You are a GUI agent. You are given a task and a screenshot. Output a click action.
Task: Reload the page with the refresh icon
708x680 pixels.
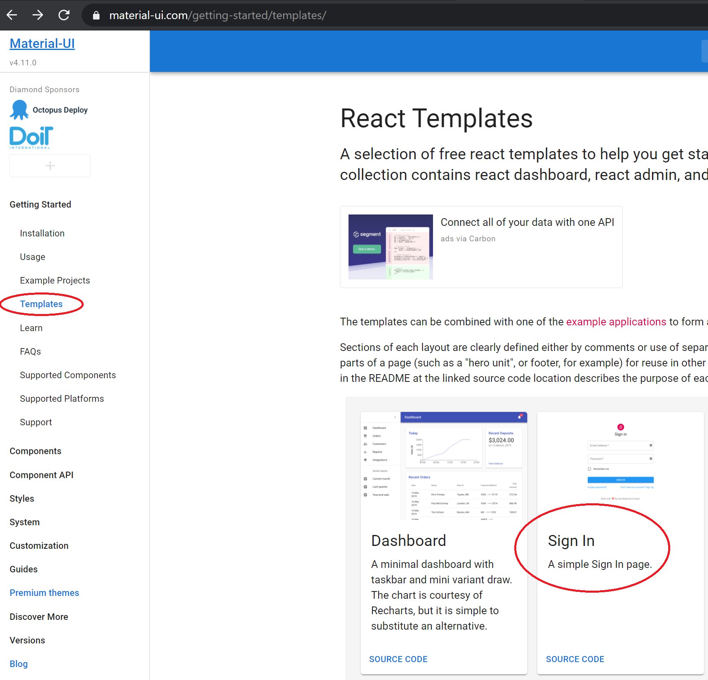click(x=64, y=15)
